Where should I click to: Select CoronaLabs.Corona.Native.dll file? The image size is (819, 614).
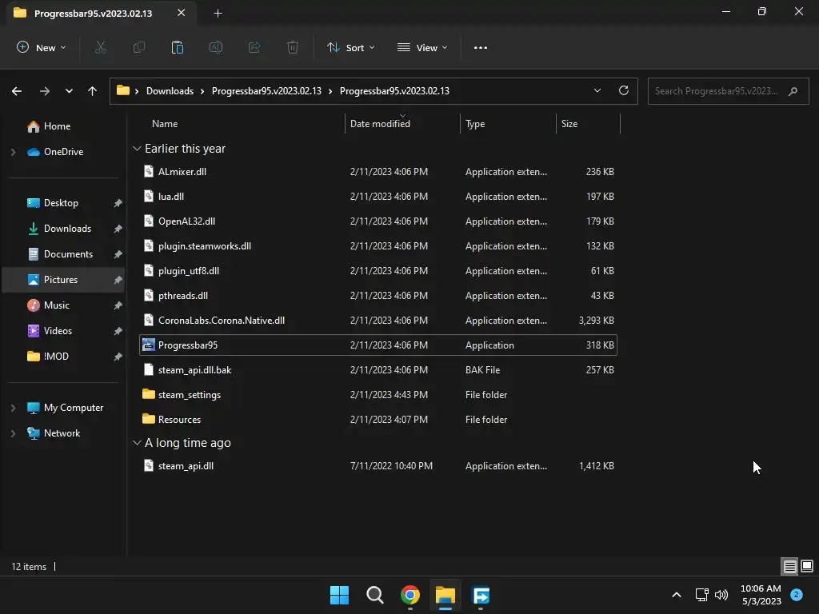(x=221, y=321)
